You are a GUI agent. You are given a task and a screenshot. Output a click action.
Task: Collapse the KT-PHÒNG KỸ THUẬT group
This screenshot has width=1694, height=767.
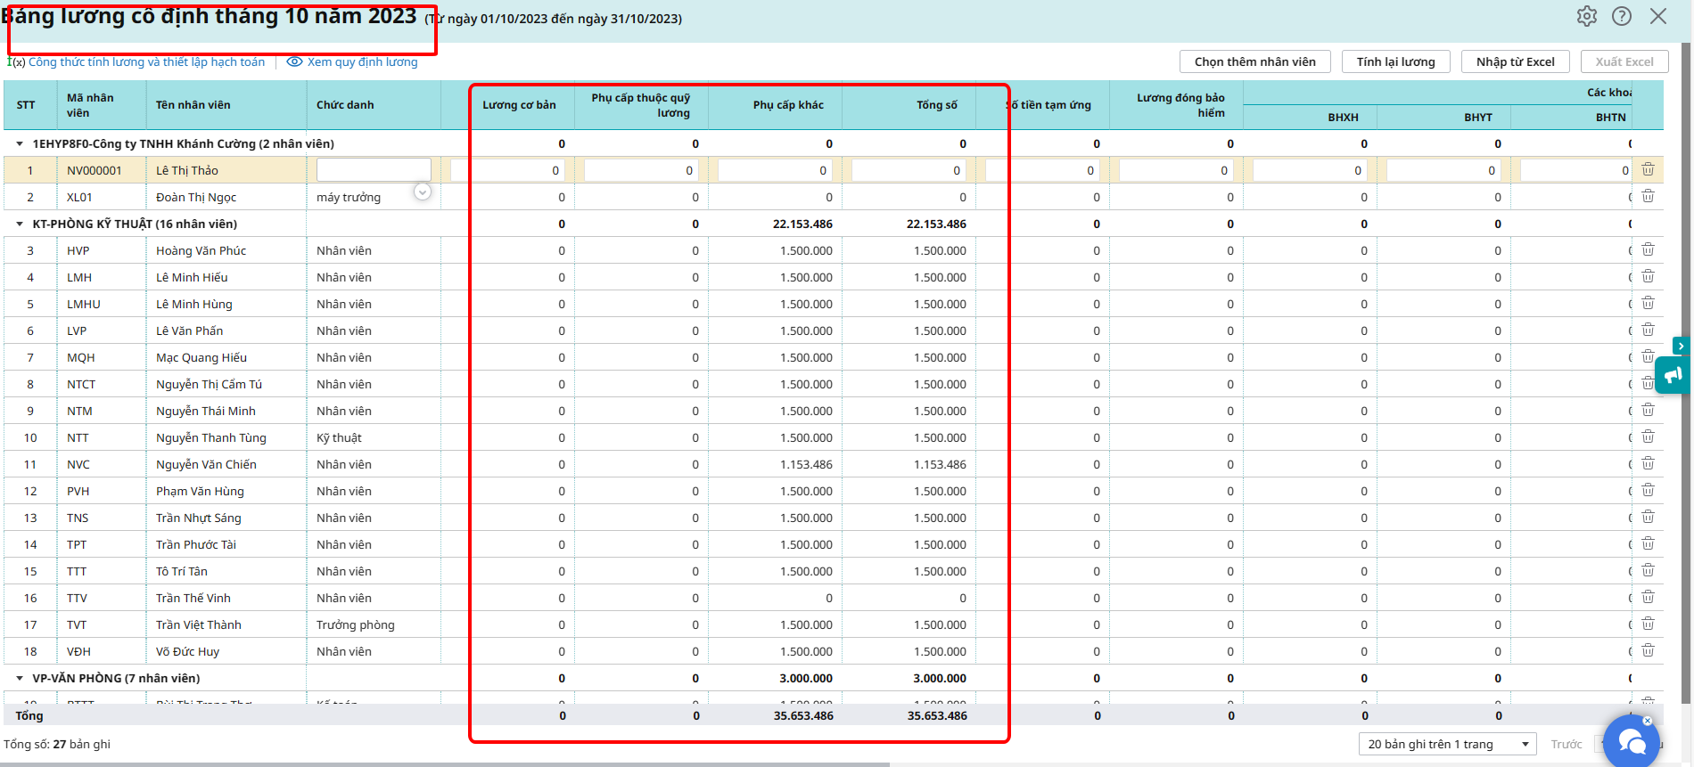[20, 224]
